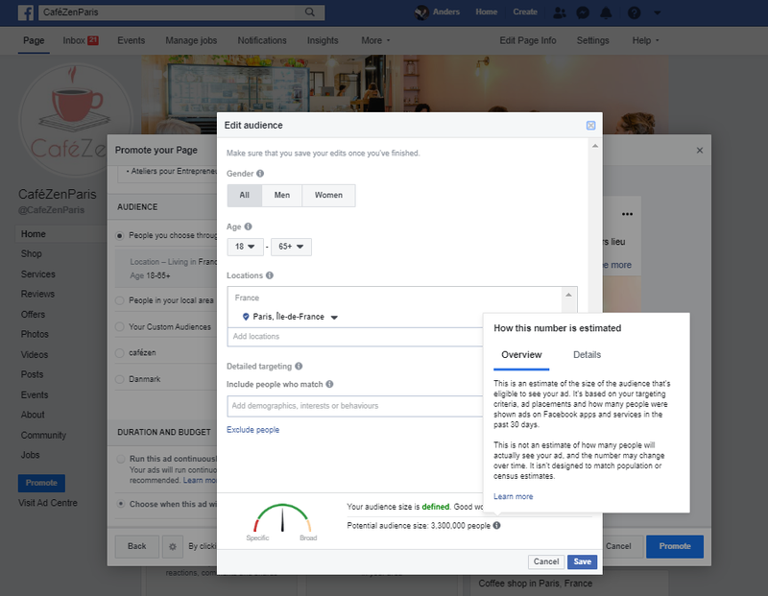
Task: Click the search magnifier icon
Action: click(310, 12)
